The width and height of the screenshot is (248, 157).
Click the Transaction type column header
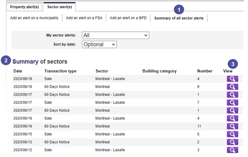[60, 71]
